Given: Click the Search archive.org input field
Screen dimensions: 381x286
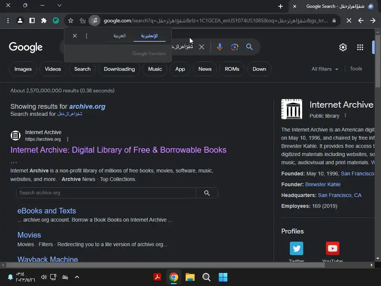Looking at the screenshot, I should [x=106, y=193].
